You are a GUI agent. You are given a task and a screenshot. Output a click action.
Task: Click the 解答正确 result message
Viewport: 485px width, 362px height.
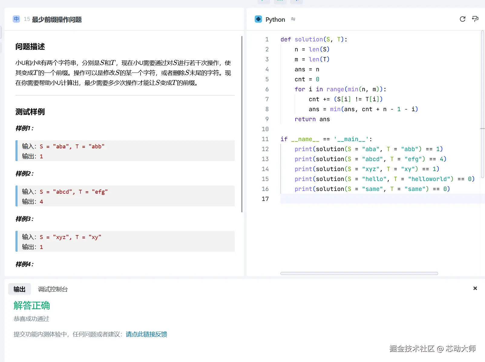31,305
